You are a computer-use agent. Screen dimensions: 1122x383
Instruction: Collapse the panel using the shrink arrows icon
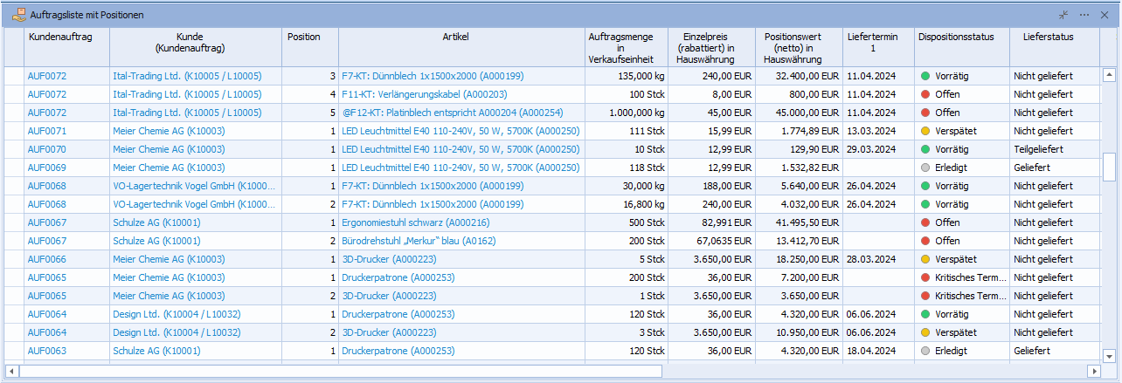[1063, 15]
